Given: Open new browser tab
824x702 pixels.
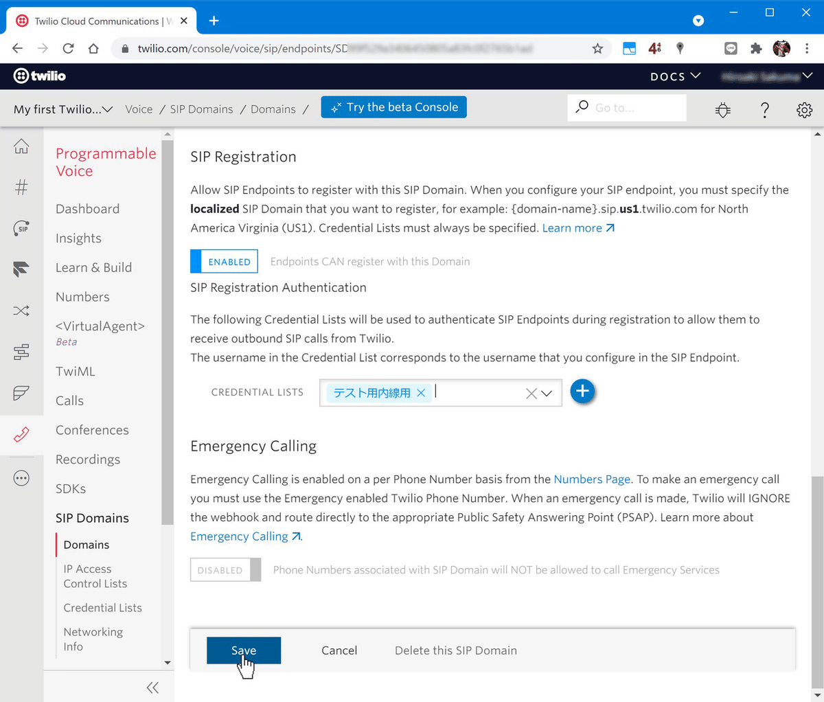Looking at the screenshot, I should tap(214, 21).
